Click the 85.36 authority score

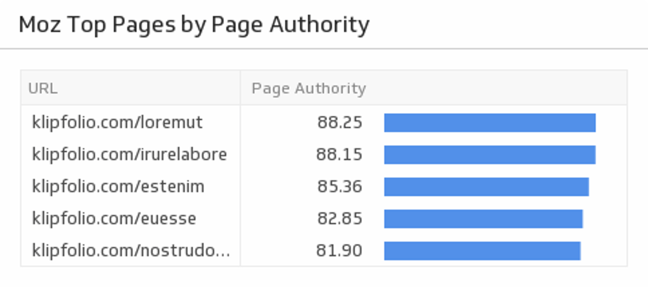340,186
